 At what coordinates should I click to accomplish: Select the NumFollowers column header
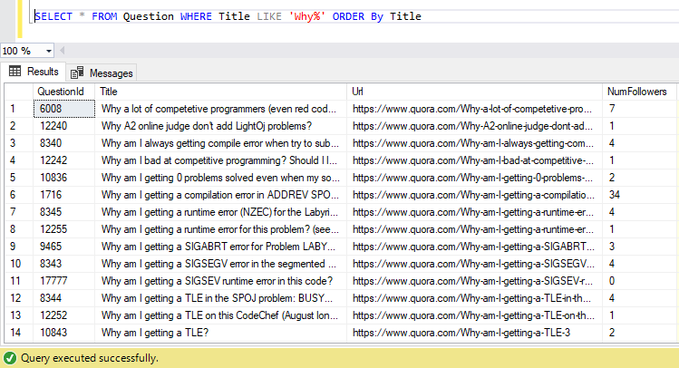tap(639, 91)
